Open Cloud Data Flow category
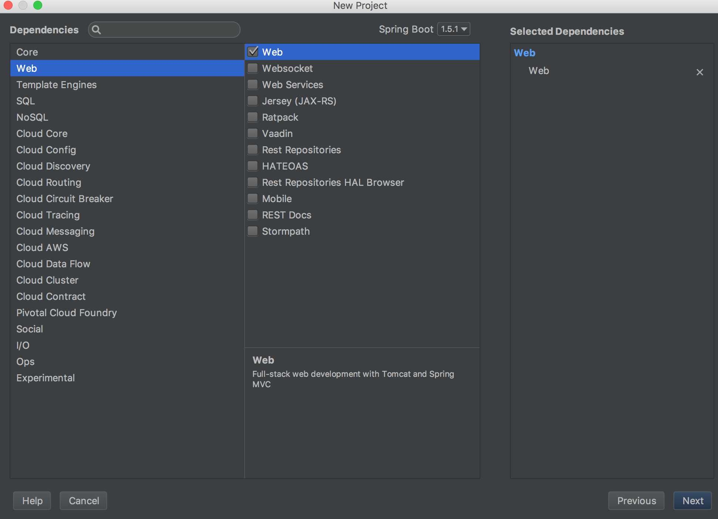Screen dimensions: 718x519 pos(127,264)
